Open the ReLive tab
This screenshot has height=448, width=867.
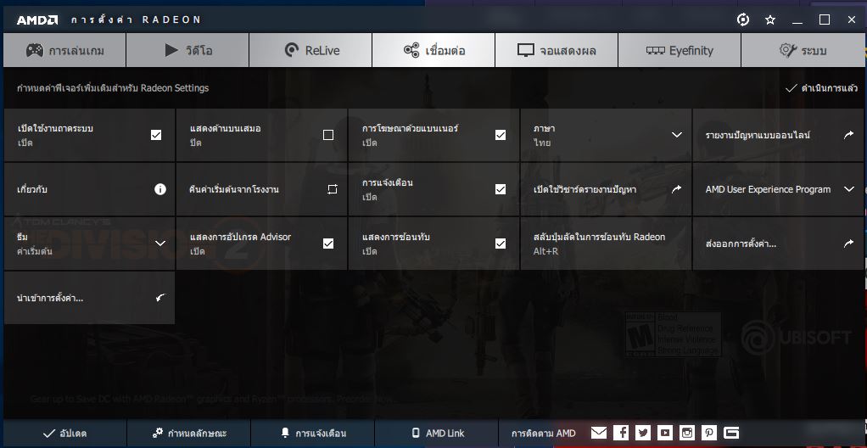pyautogui.click(x=310, y=50)
